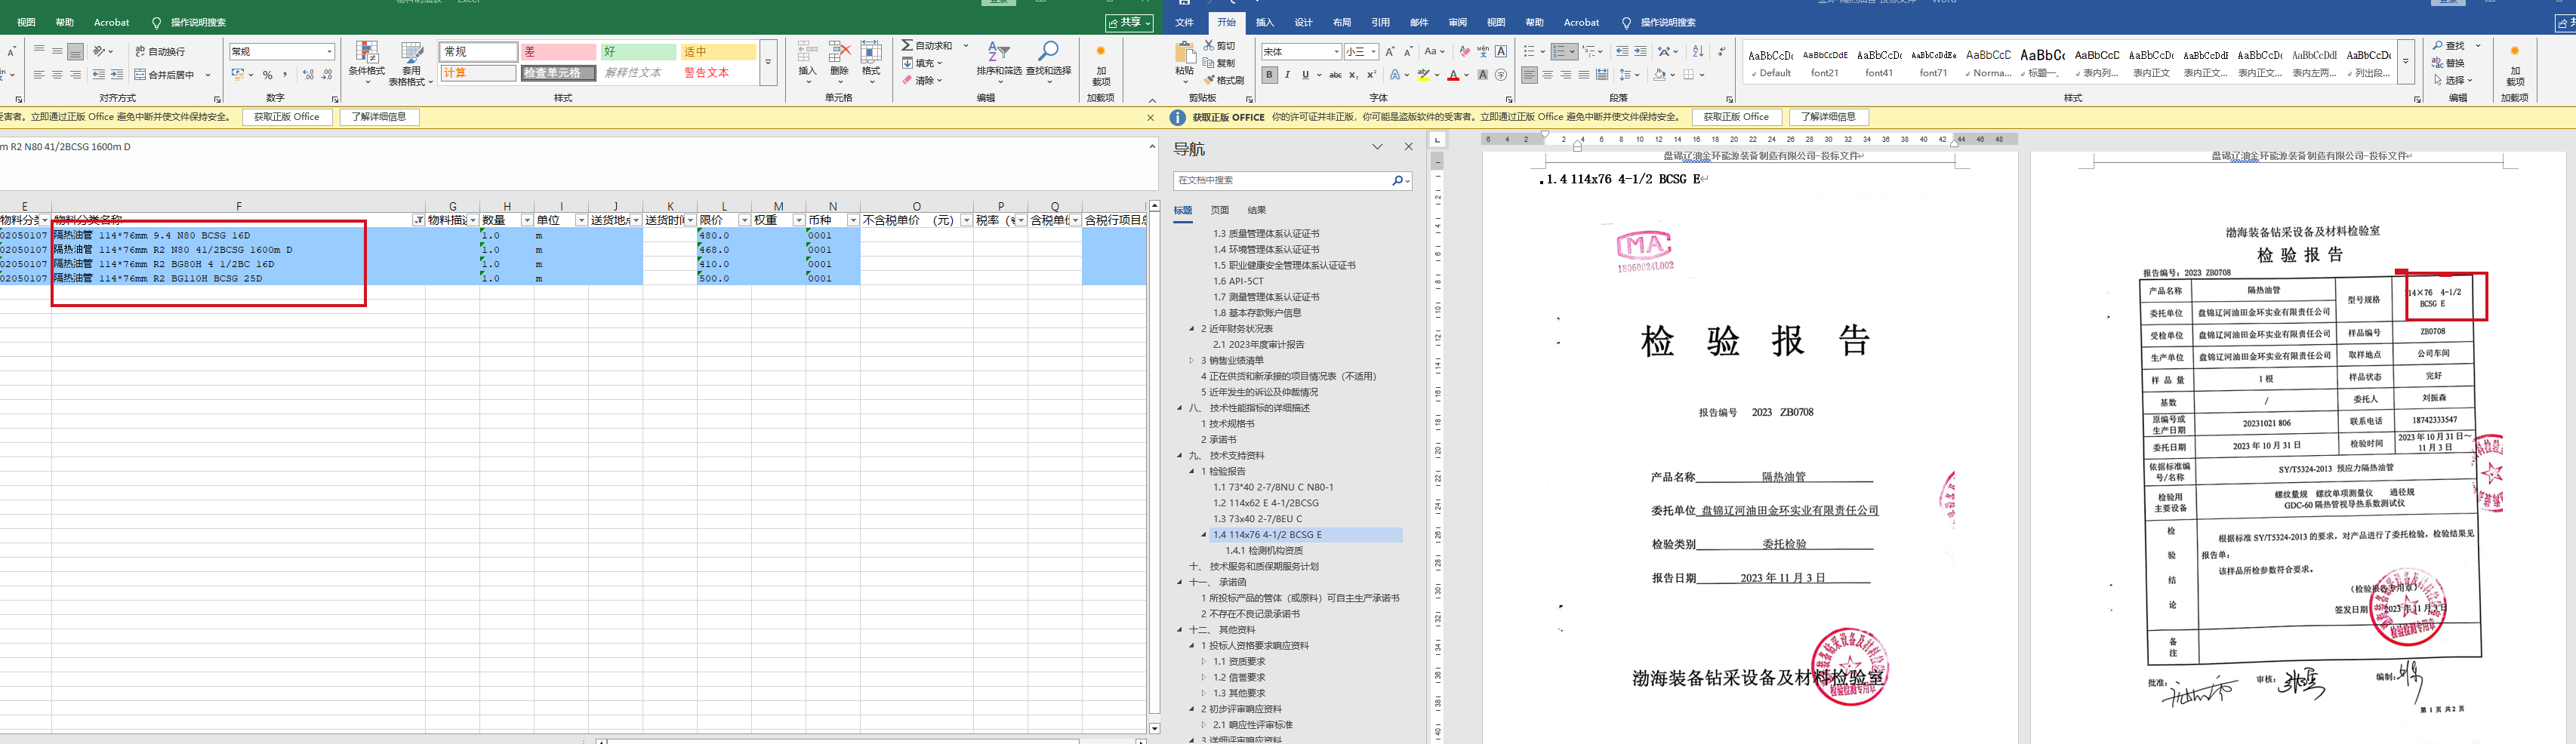Open Word 设计 tab
This screenshot has width=2576, height=744.
tap(1304, 22)
